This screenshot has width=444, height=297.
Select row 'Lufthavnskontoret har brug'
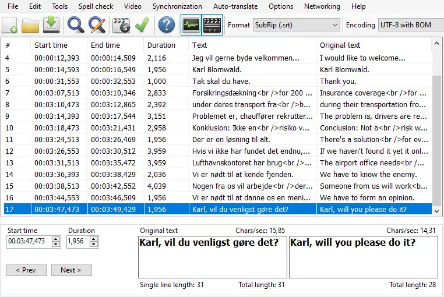tap(218, 163)
